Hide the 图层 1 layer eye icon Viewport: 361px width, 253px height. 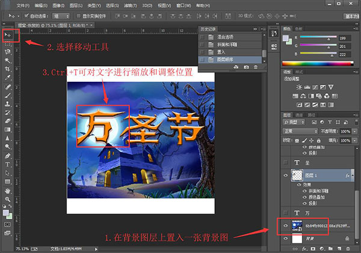285,175
